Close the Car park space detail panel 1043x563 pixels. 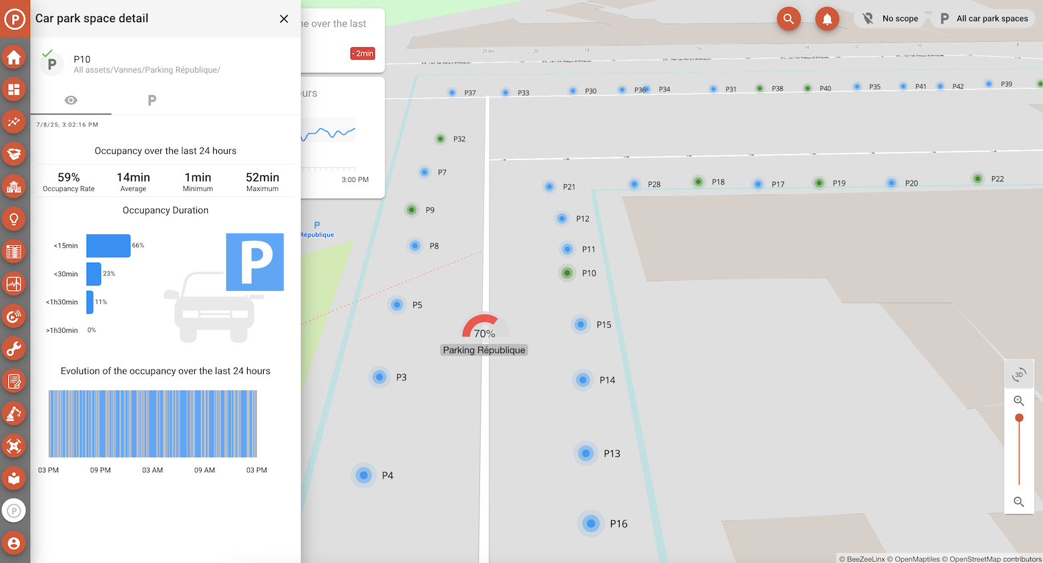pyautogui.click(x=284, y=19)
